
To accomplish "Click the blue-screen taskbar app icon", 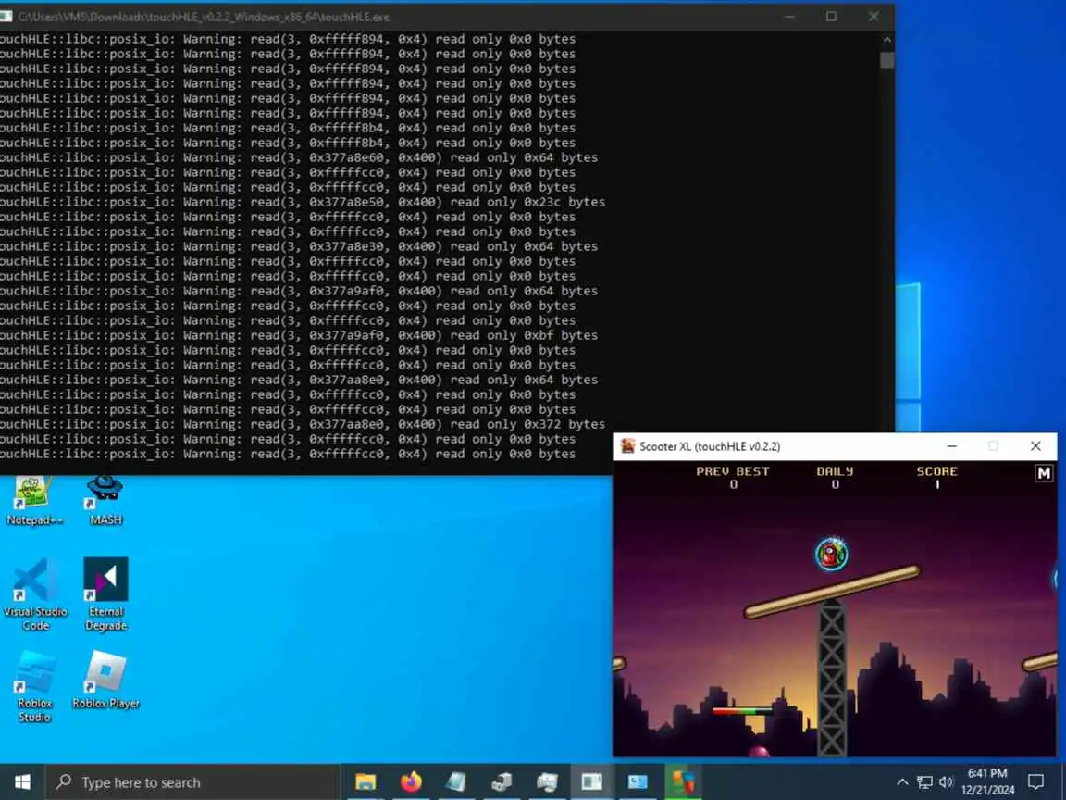I will pyautogui.click(x=637, y=782).
